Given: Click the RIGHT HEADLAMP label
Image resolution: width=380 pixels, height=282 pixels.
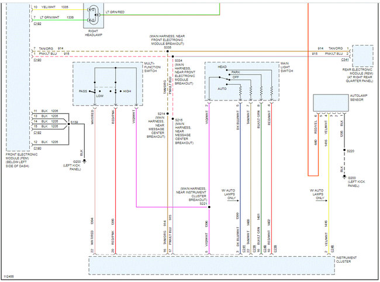Looking at the screenshot, I should [94, 33].
